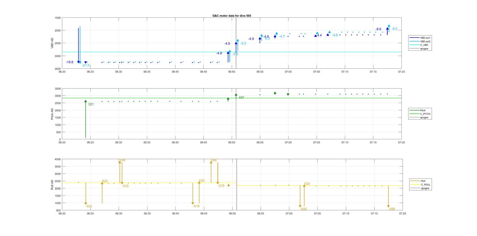Click the "-9.2" VBD data label

[395, 29]
